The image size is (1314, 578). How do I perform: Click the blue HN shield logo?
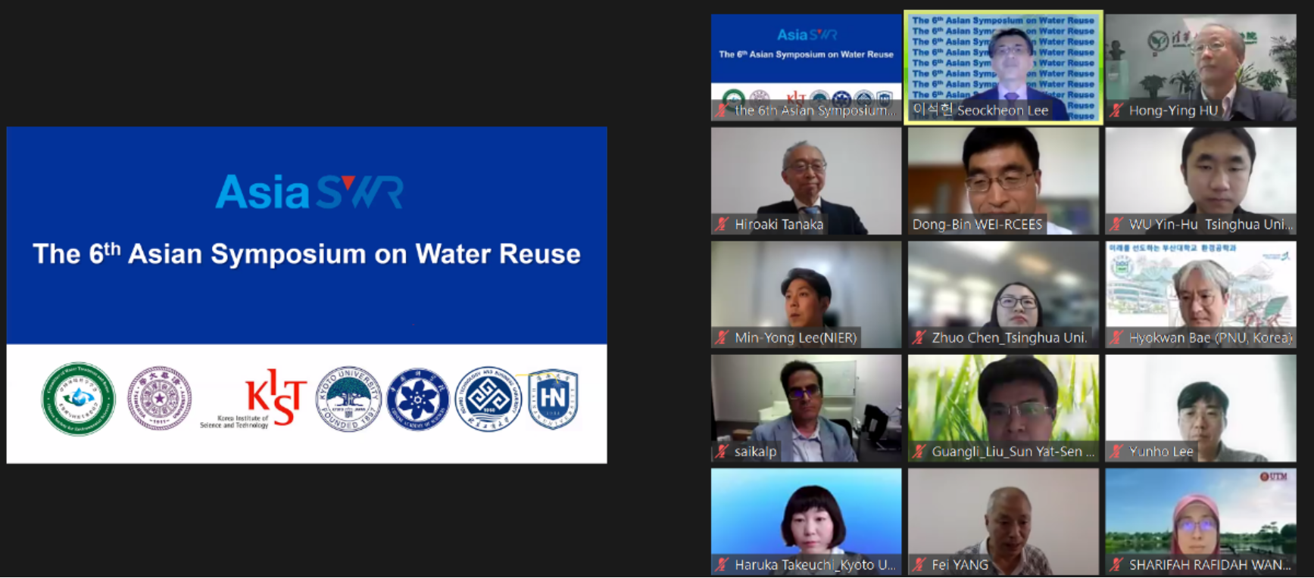pos(553,399)
